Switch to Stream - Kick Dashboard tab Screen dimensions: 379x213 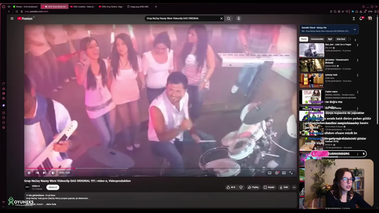pos(25,7)
